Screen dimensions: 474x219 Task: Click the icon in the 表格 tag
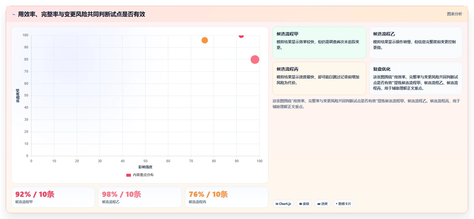pos(301,204)
